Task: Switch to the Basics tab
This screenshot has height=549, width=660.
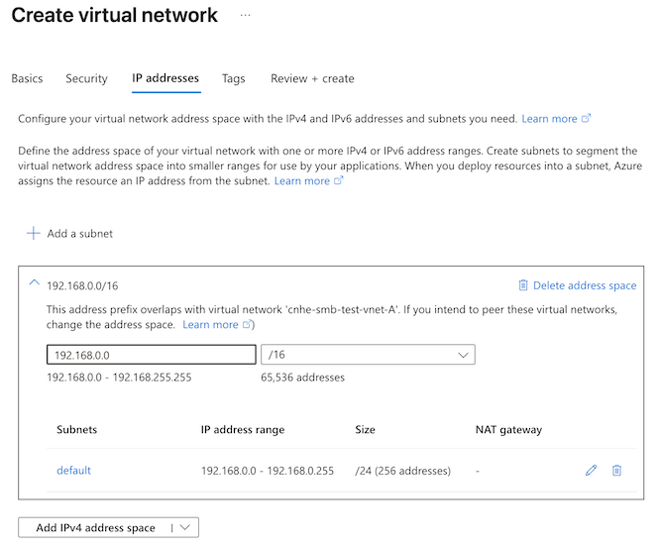Action: pyautogui.click(x=27, y=78)
